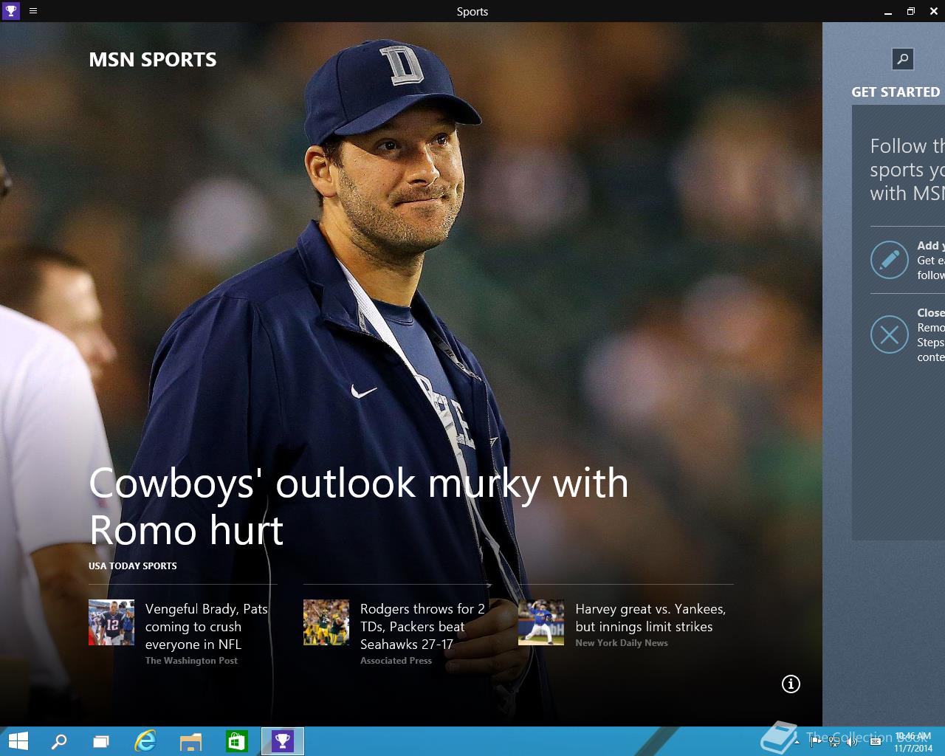Open the Sports app trophy icon in title bar
The height and width of the screenshot is (756, 945).
pos(11,11)
